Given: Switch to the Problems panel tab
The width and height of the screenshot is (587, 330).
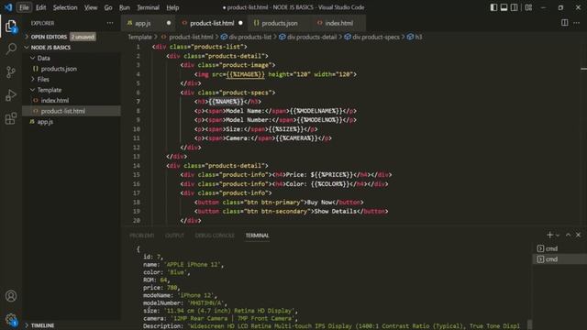Looking at the screenshot, I should pyautogui.click(x=141, y=236).
